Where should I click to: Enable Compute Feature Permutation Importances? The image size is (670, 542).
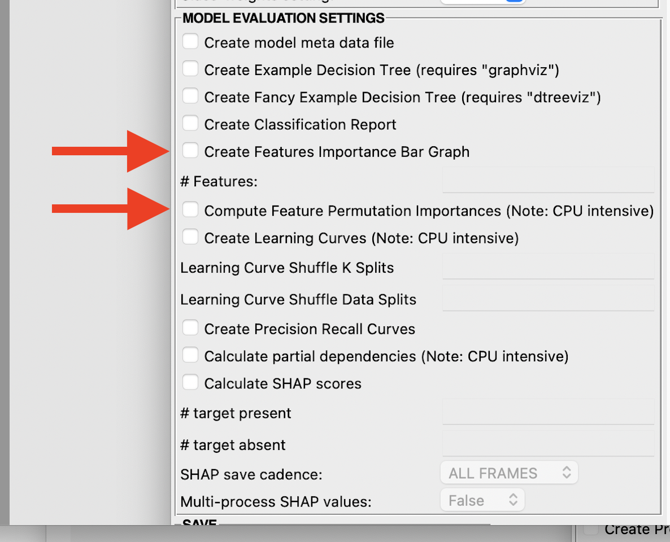tap(190, 209)
